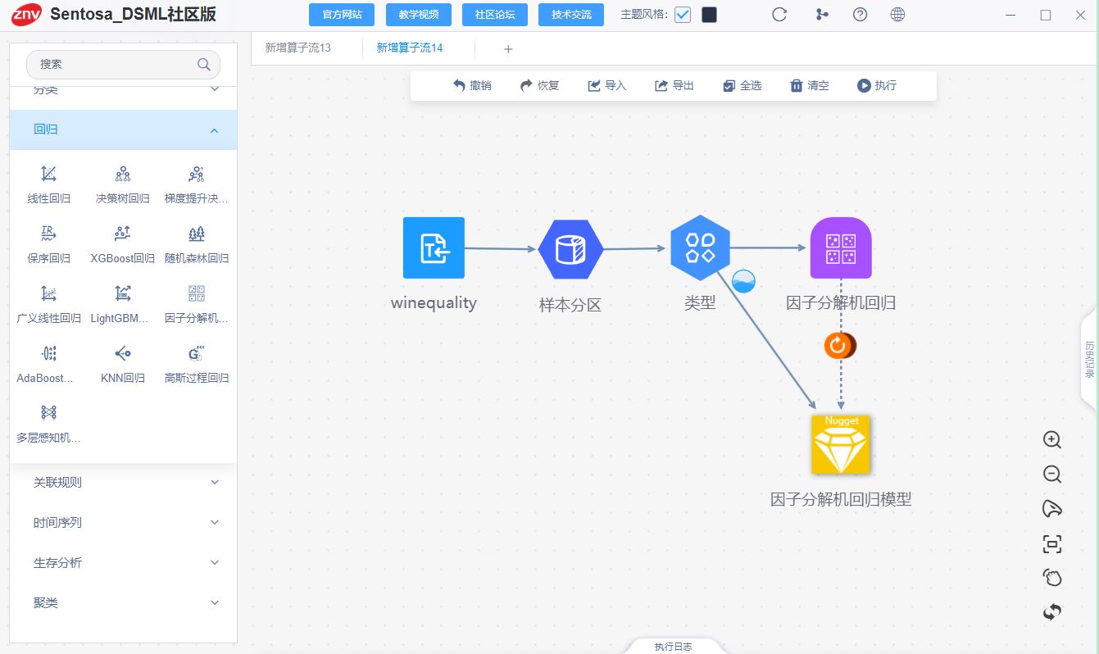Select the 新增算子流14 tab
Image resolution: width=1099 pixels, height=654 pixels.
[410, 48]
